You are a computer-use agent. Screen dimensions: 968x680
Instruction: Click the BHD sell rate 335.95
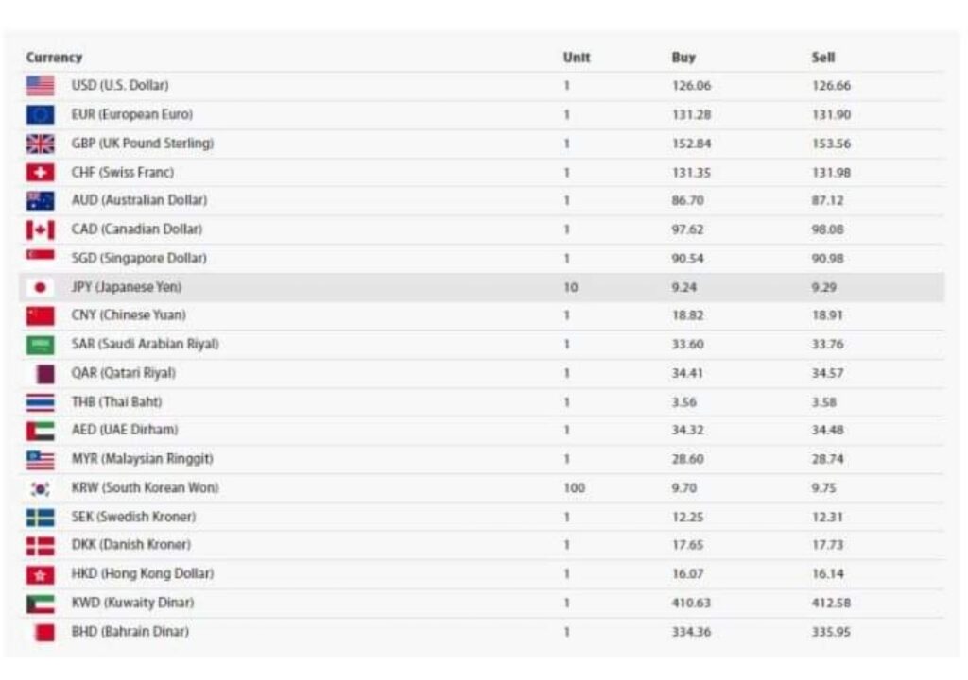coord(831,632)
